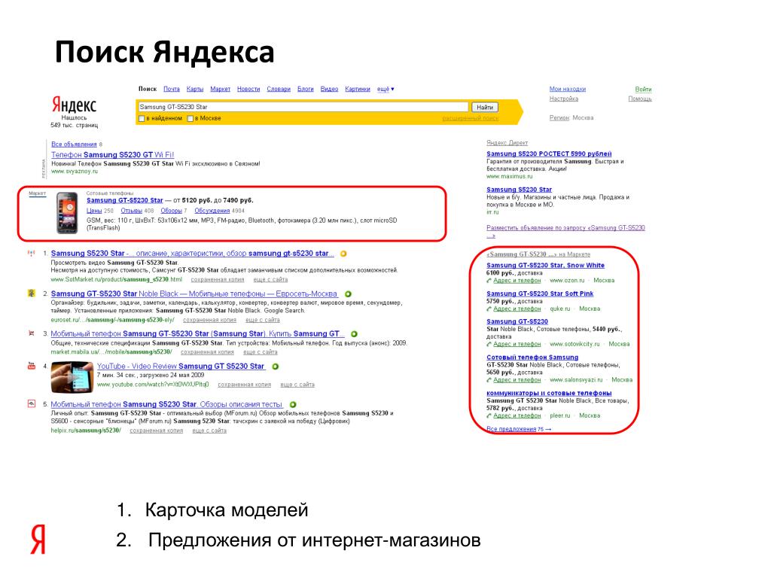Open the Почта tab
This screenshot has height=578, width=771.
click(172, 89)
